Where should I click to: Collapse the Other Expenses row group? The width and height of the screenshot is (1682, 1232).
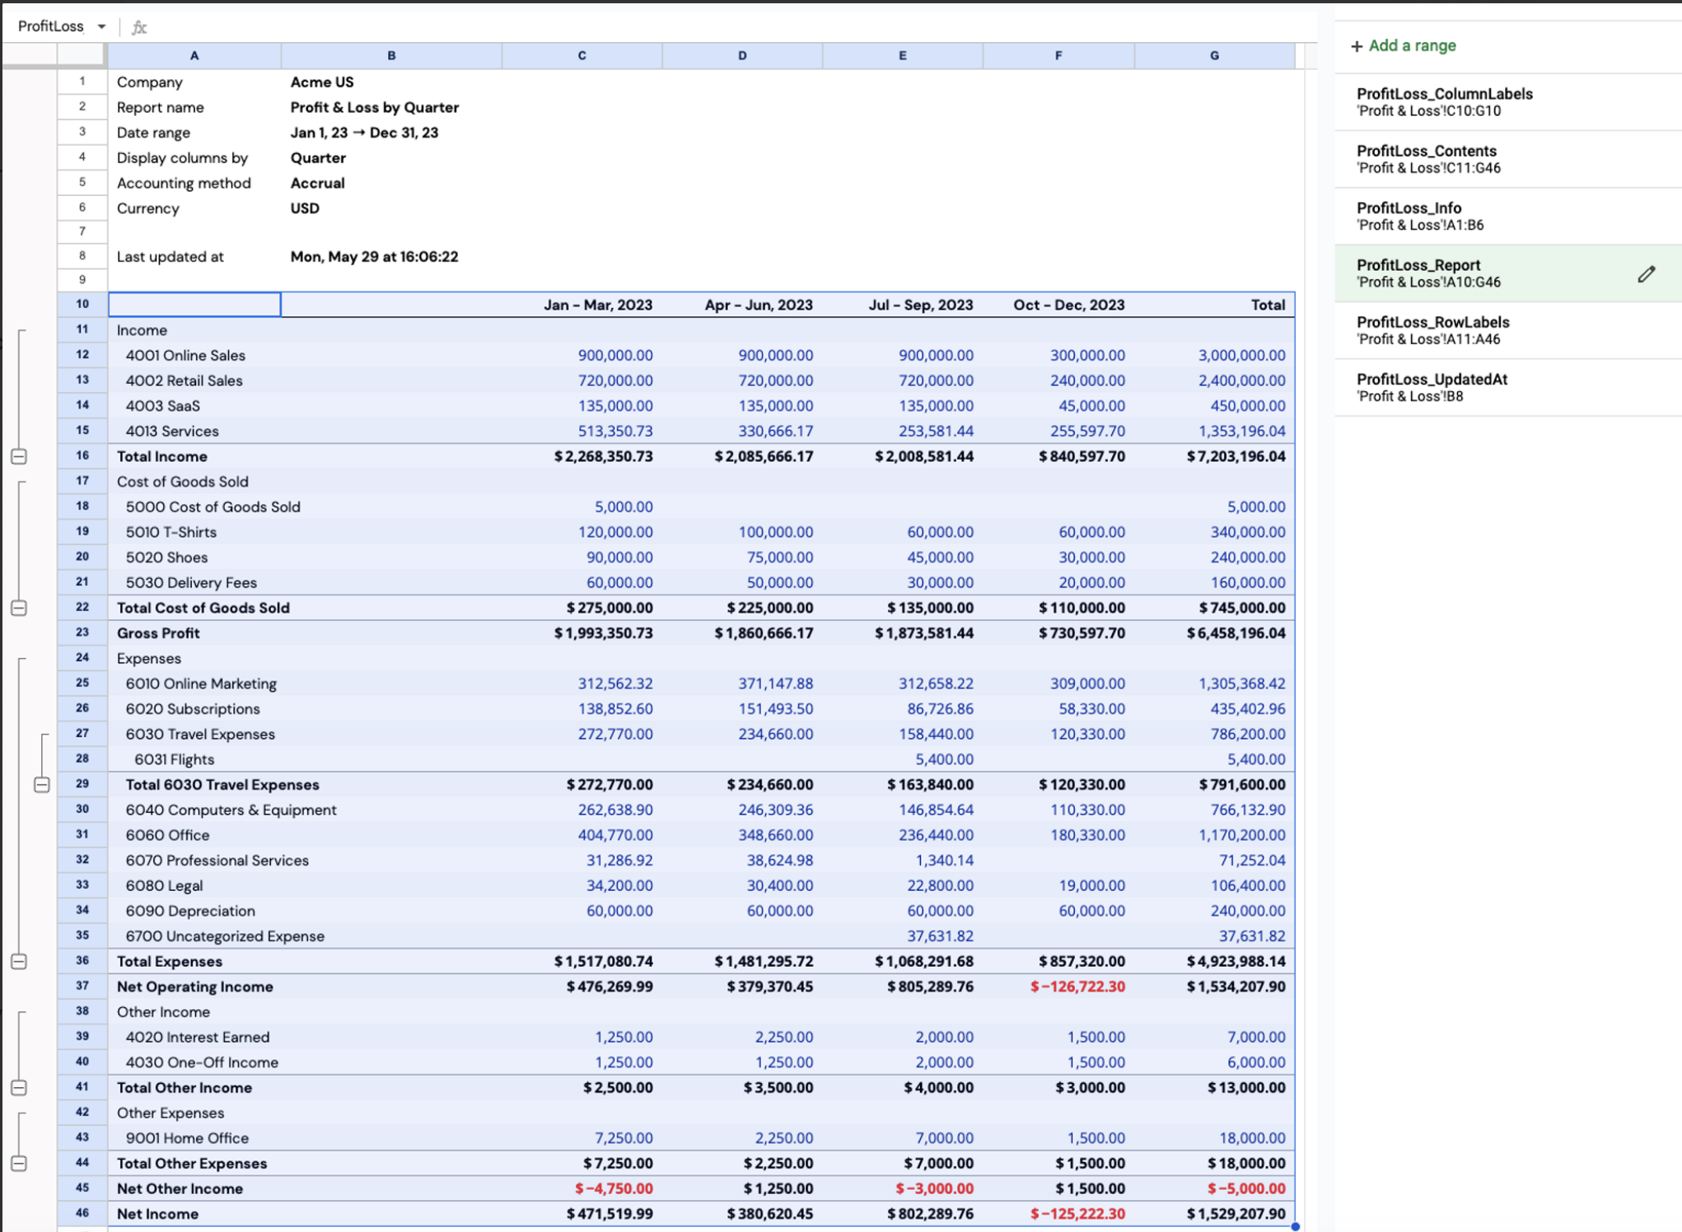pos(19,1164)
